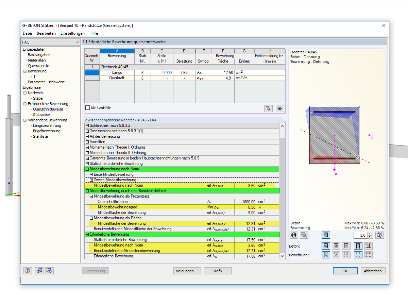408x306 pixels.
Task: Click the reset zoom magnifier icon
Action: coord(380,235)
